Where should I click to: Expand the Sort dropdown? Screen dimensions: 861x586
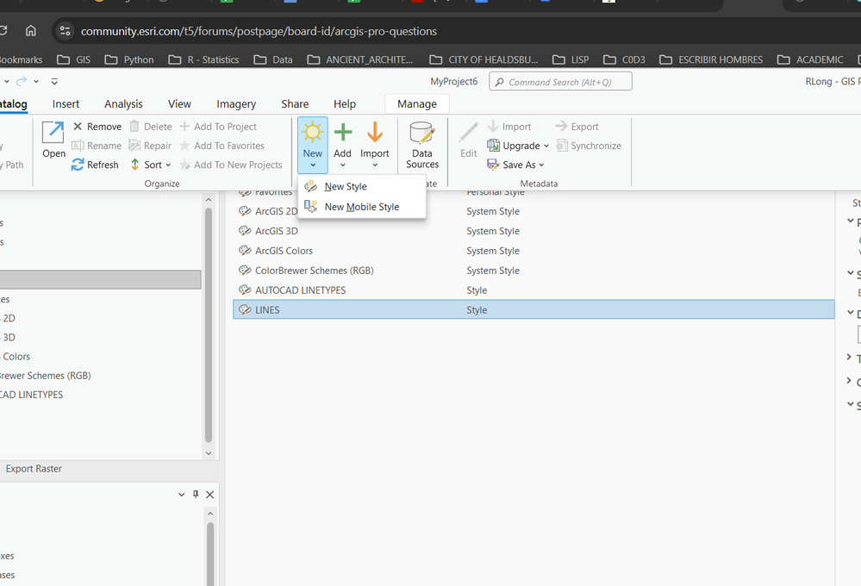(168, 165)
